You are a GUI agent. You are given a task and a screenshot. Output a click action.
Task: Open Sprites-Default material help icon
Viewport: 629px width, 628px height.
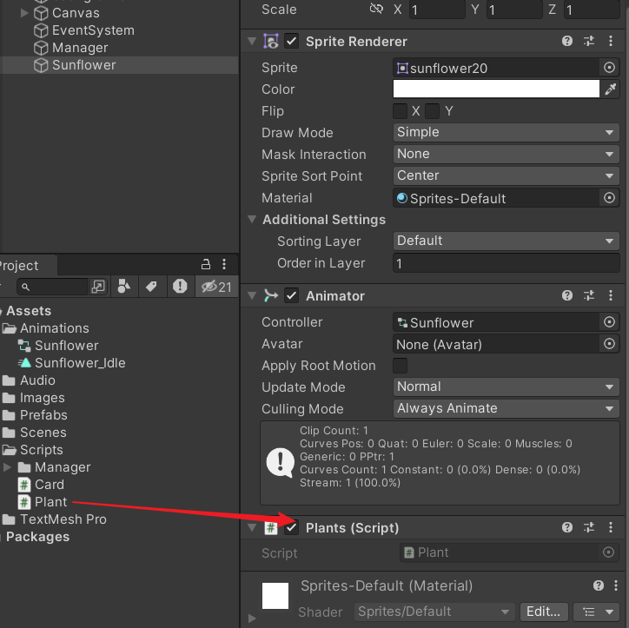click(599, 585)
